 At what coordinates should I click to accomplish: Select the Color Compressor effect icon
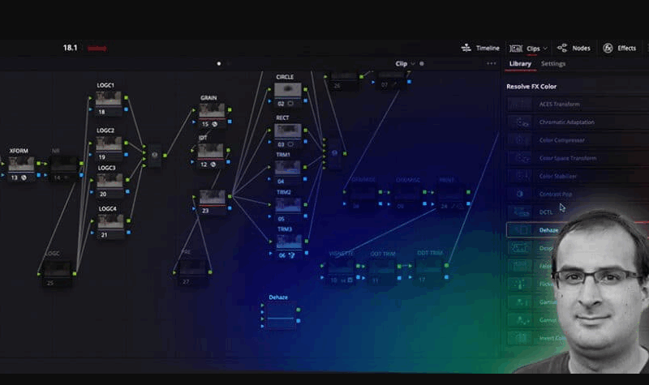[x=519, y=140]
